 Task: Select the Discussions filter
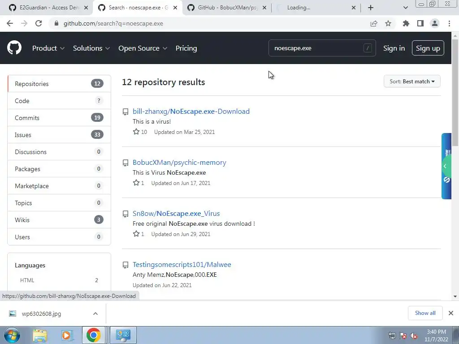[x=59, y=151]
